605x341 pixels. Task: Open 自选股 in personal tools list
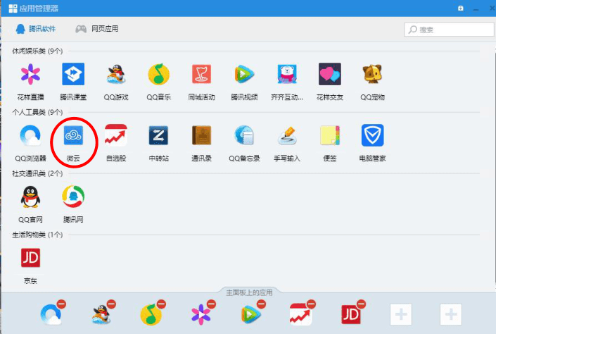click(x=116, y=135)
